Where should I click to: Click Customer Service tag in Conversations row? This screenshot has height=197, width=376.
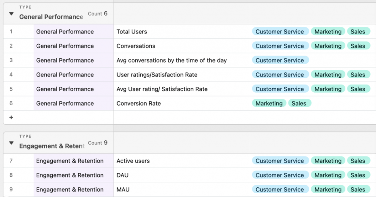pyautogui.click(x=280, y=46)
